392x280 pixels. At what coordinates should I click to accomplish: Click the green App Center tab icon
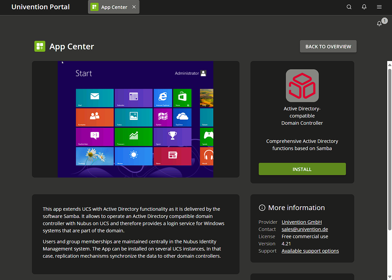pyautogui.click(x=94, y=7)
